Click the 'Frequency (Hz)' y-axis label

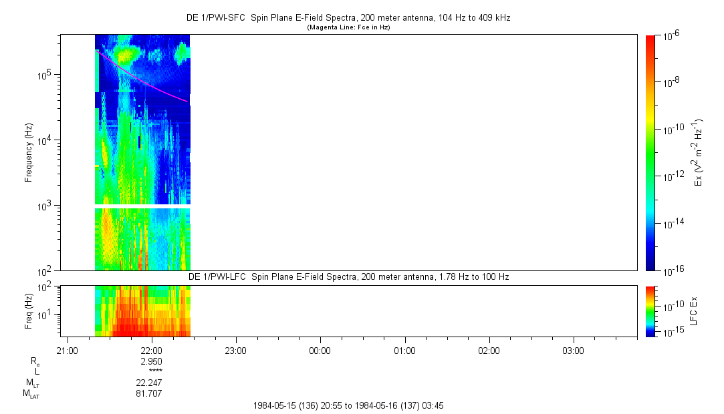[x=29, y=152]
